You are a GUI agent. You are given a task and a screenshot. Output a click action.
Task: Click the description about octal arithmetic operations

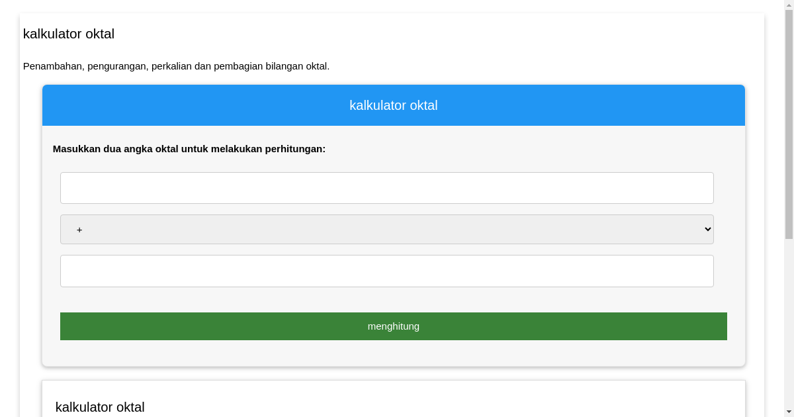[177, 66]
